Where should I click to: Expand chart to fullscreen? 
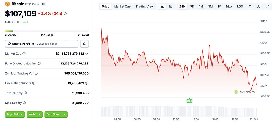[x=267, y=7]
